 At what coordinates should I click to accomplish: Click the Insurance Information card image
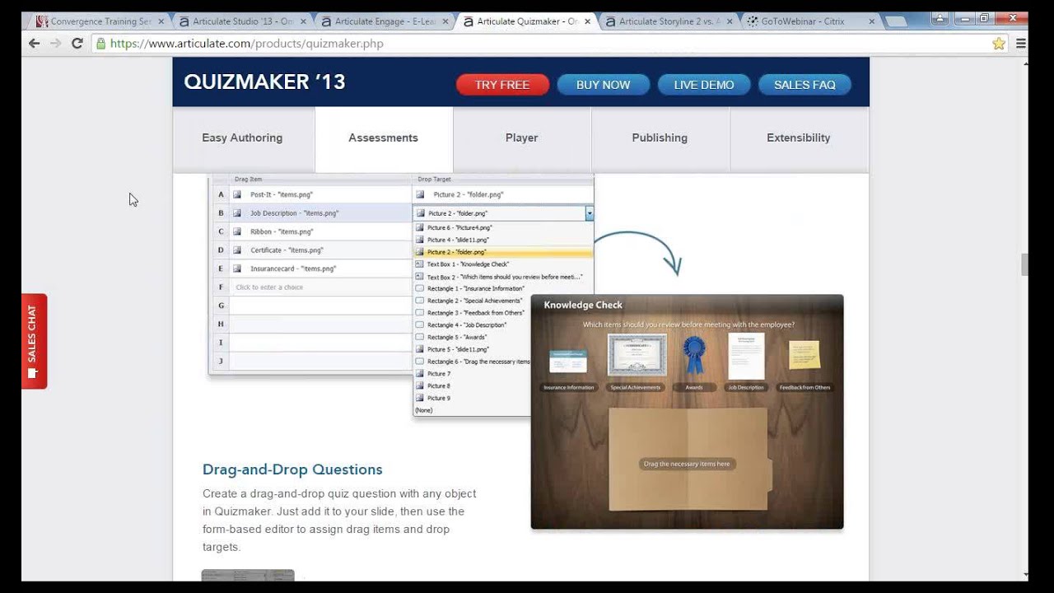(568, 361)
